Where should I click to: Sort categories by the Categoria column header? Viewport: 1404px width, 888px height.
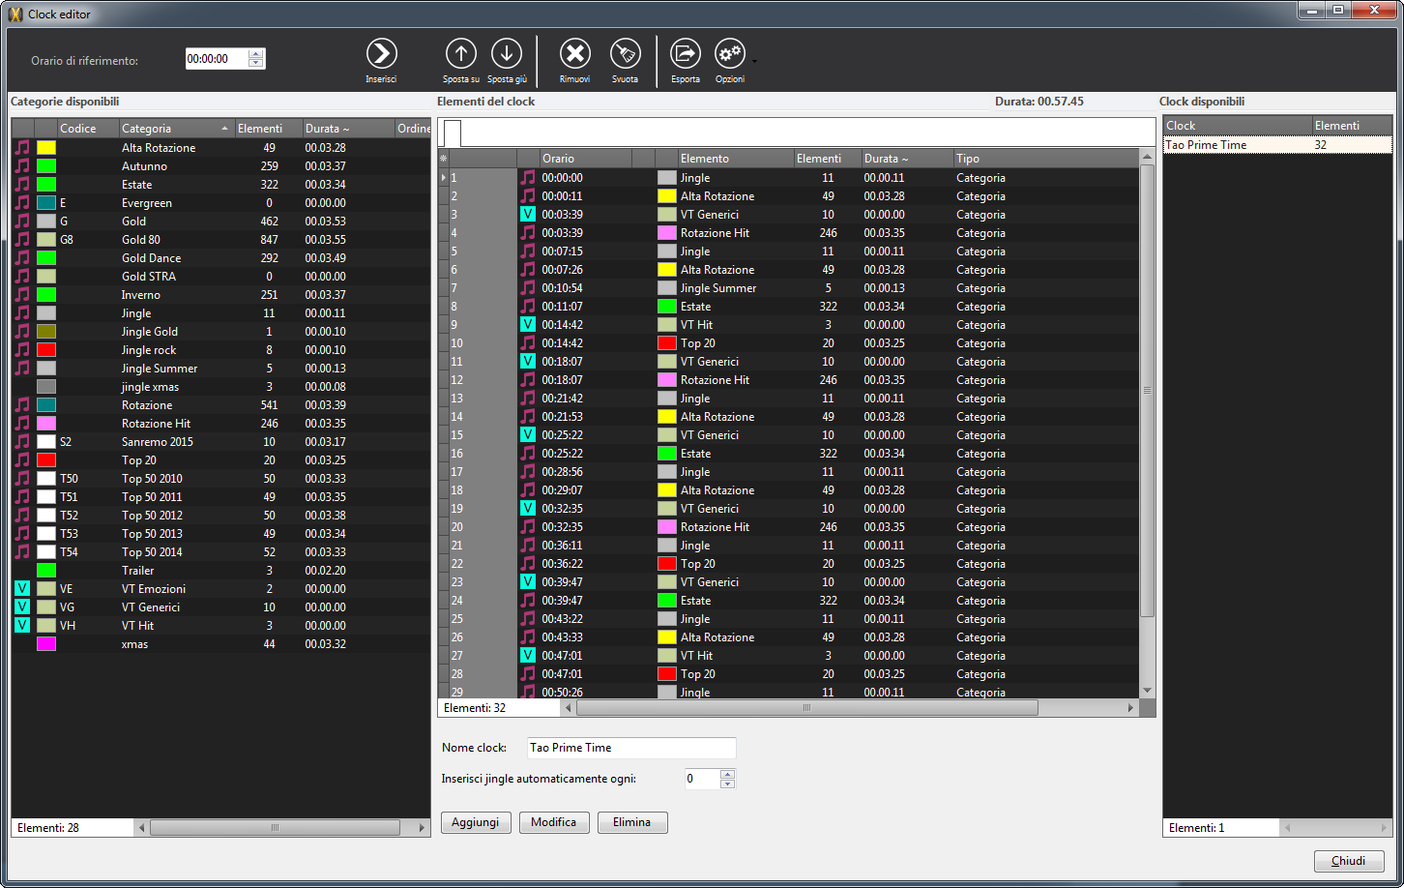[x=176, y=129]
